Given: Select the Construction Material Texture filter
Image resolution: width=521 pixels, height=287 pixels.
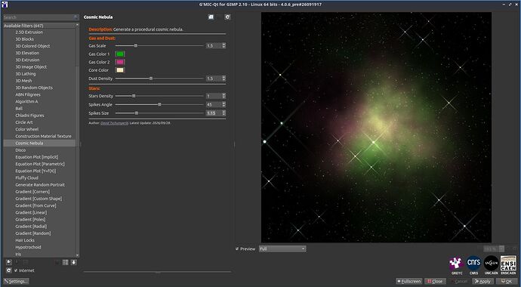Looking at the screenshot, I should [43, 136].
